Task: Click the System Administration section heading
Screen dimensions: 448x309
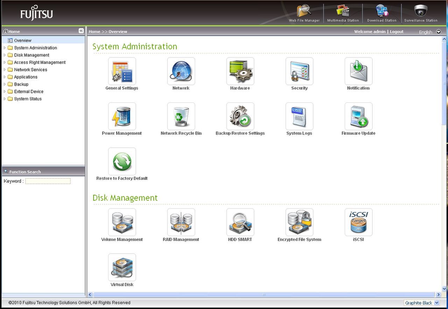Action: pyautogui.click(x=135, y=46)
